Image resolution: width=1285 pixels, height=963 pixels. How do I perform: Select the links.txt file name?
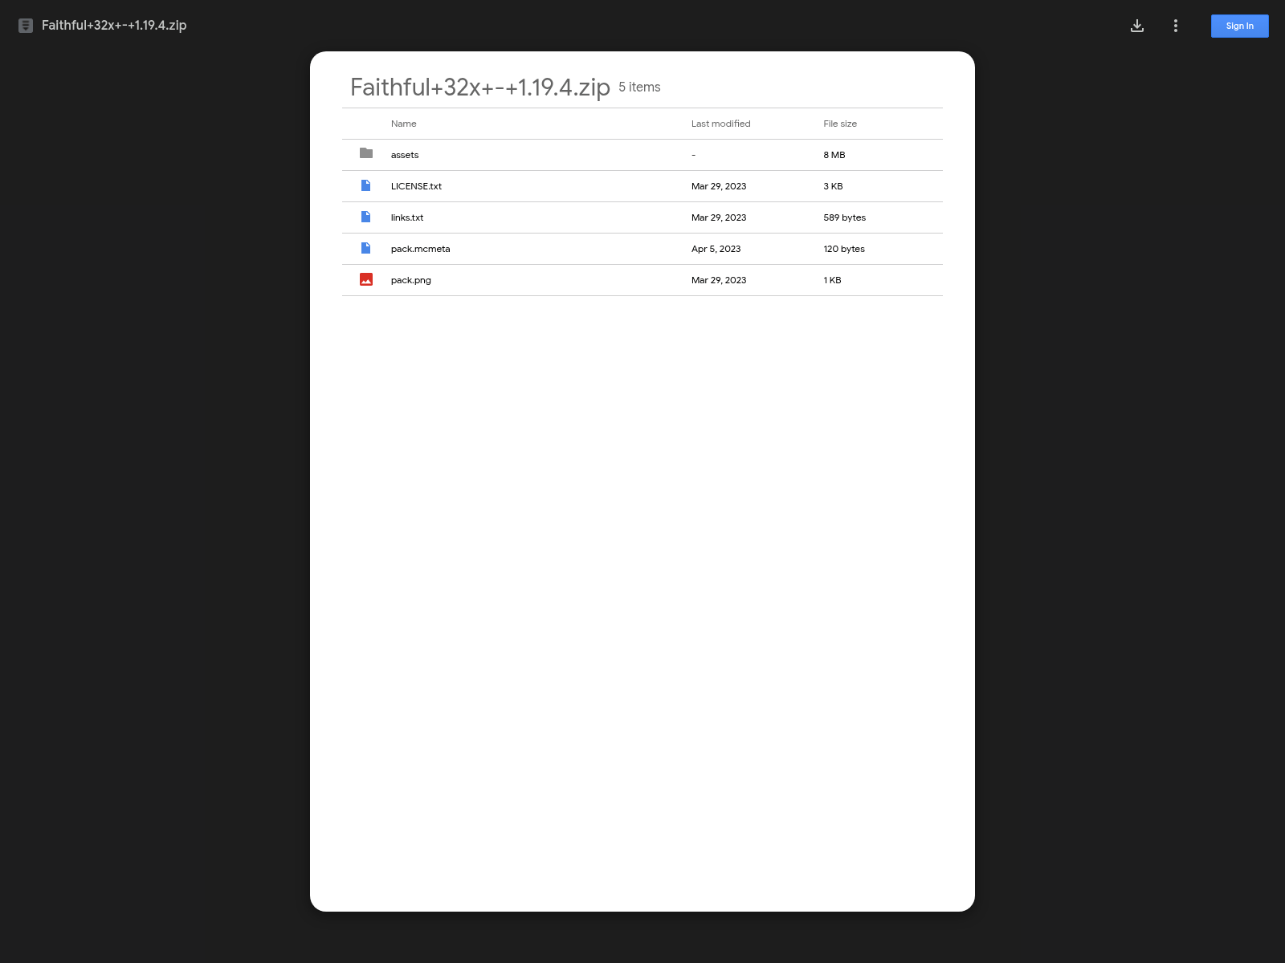click(x=407, y=217)
